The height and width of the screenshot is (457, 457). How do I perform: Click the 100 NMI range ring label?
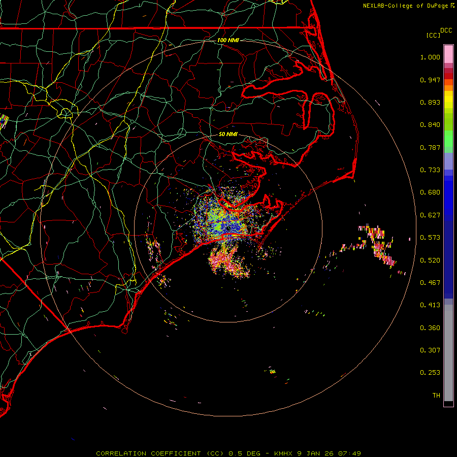[x=228, y=40]
